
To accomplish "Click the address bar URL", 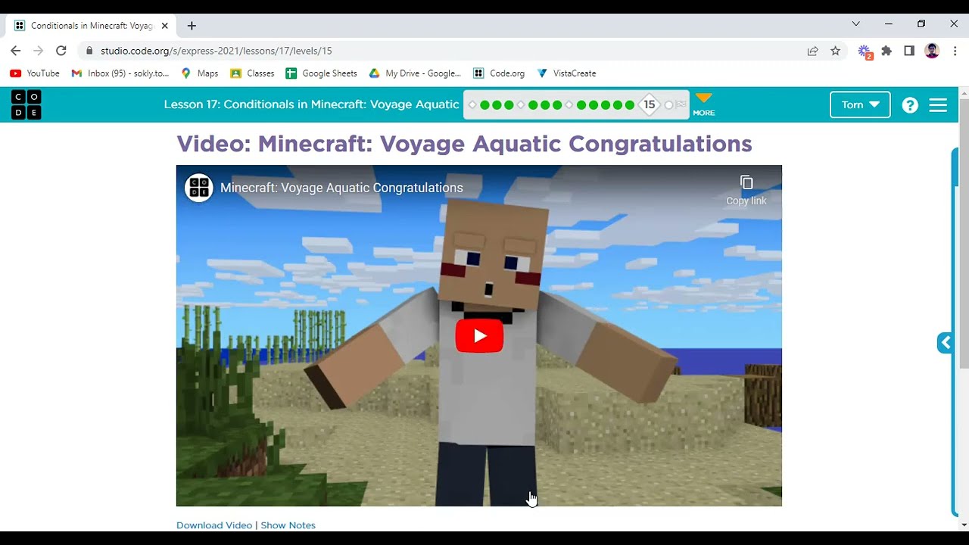I will tap(217, 51).
